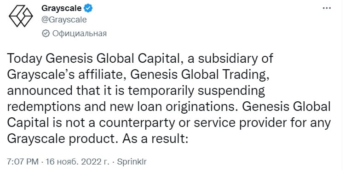Click the closing phrase As a result:

(x=155, y=139)
